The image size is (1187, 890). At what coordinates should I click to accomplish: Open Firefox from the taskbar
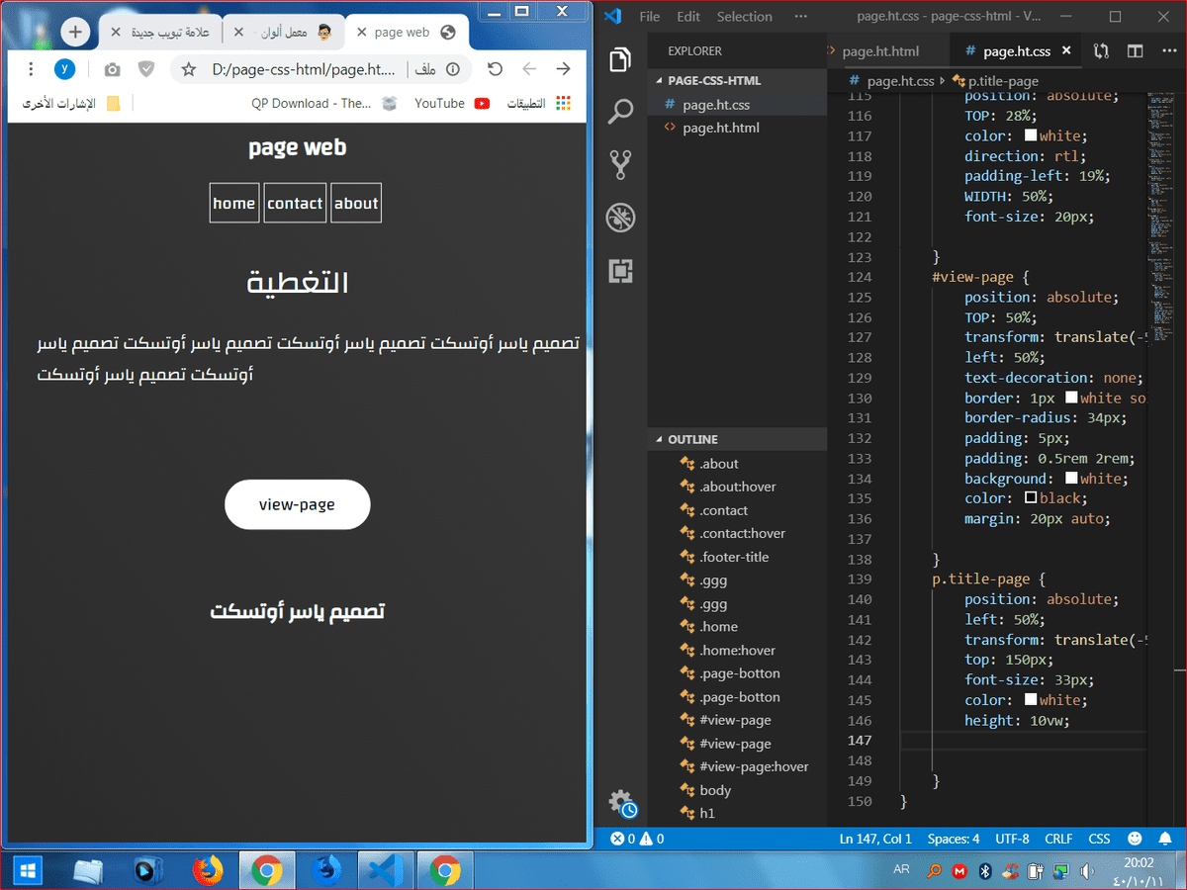pyautogui.click(x=207, y=870)
